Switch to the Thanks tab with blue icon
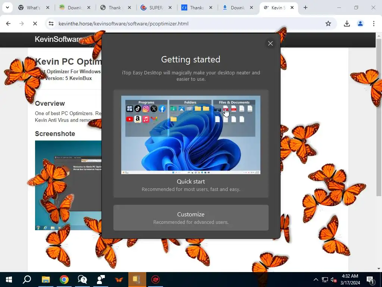 pyautogui.click(x=196, y=8)
